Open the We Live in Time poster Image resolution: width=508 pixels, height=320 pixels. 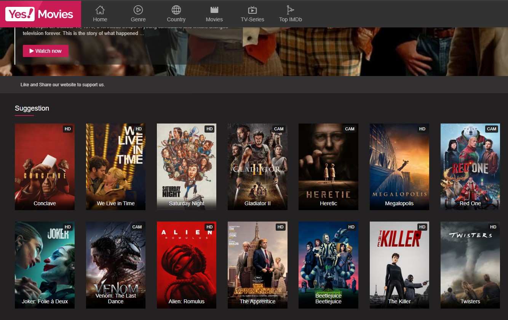115,166
